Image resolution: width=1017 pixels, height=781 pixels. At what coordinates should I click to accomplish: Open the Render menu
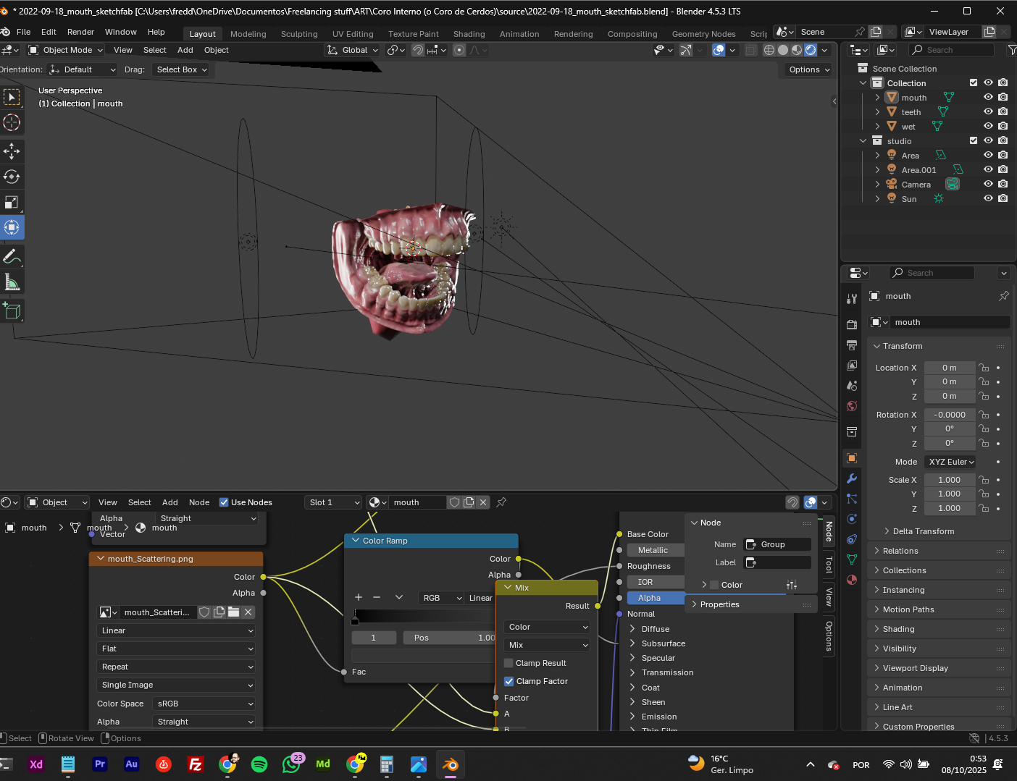pos(80,31)
